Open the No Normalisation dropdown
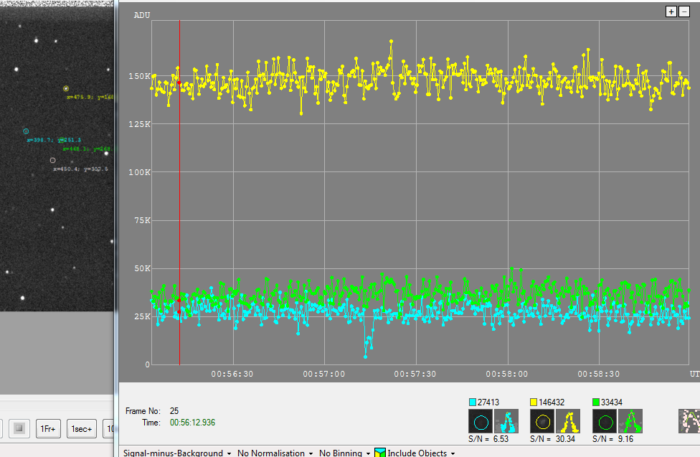 [276, 453]
